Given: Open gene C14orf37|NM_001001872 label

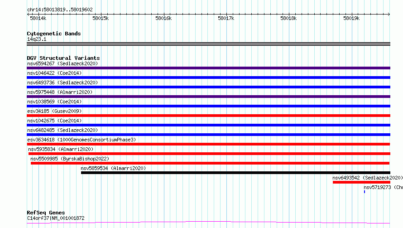Looking at the screenshot, I should point(56,218).
